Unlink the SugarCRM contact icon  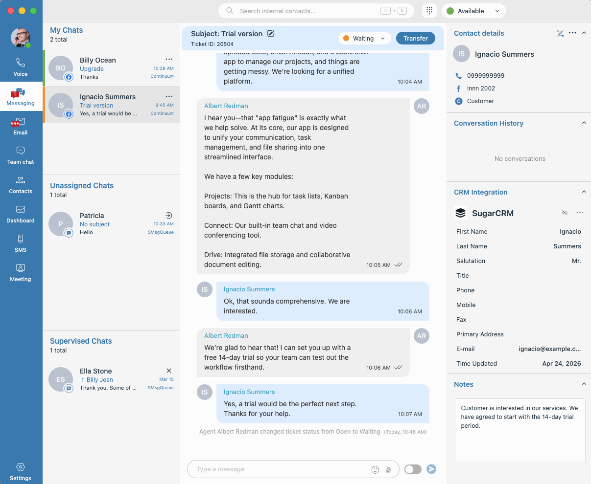(x=565, y=213)
